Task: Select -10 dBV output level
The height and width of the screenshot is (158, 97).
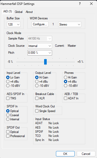Action: tap(42, 86)
